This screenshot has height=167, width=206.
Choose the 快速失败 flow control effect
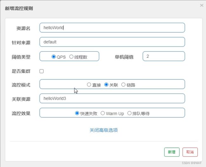[x=77, y=113]
